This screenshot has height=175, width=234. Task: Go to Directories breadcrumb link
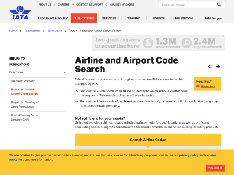(55, 31)
